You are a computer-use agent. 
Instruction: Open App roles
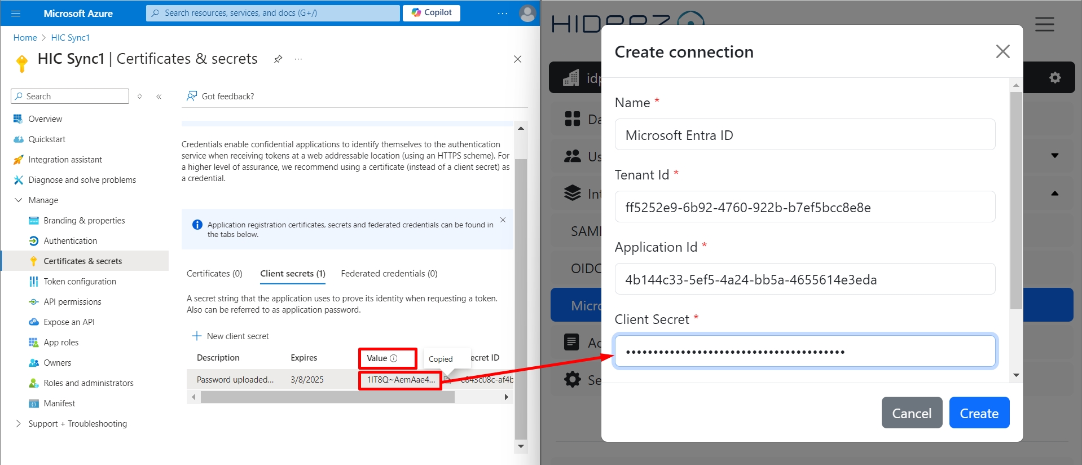coord(61,343)
